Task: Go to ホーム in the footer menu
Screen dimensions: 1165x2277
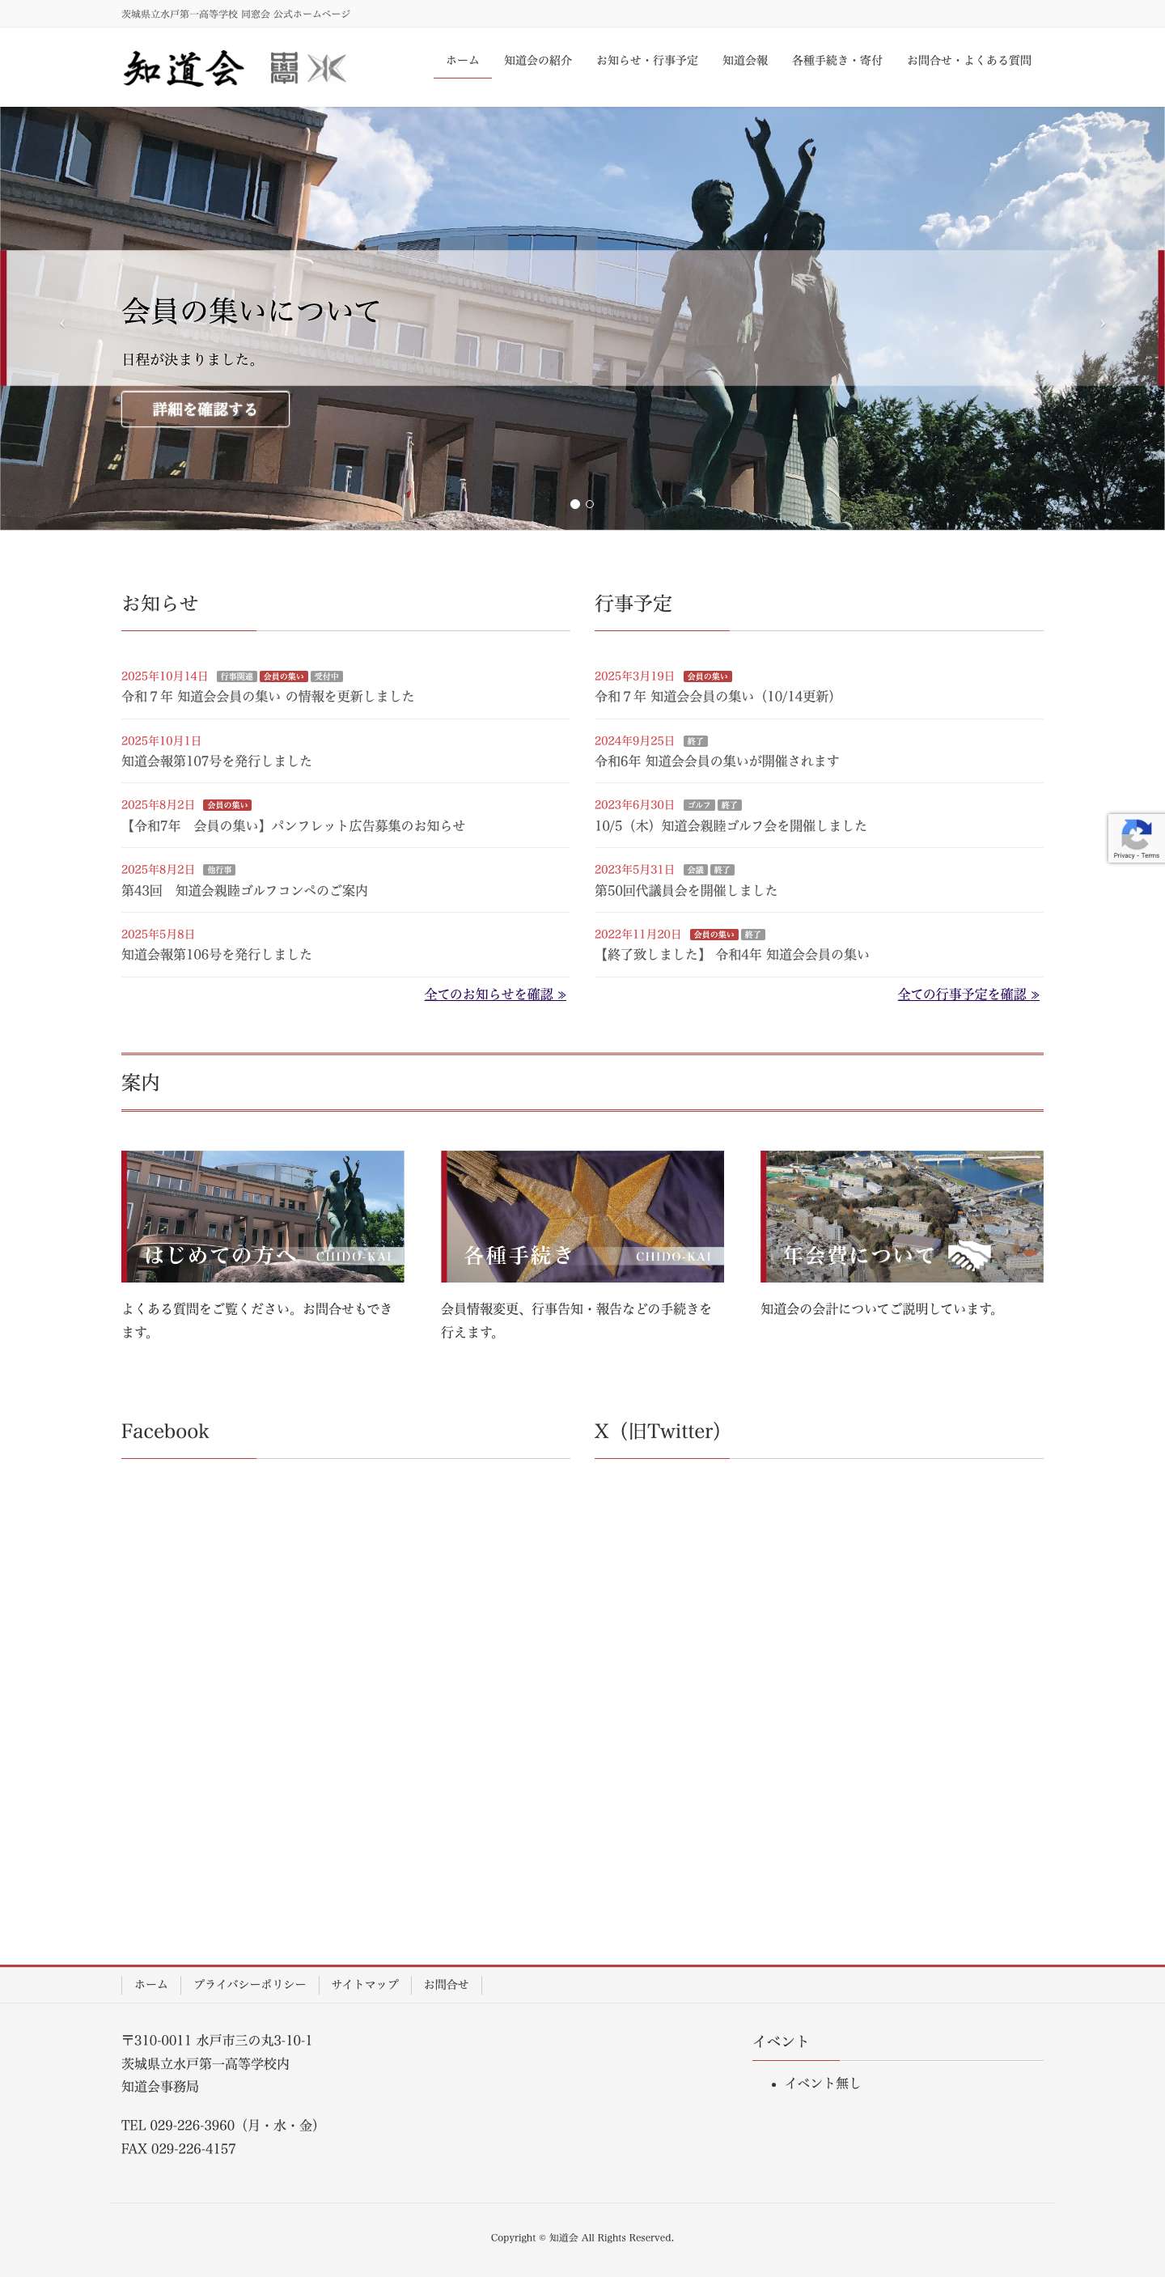Action: [x=151, y=1984]
